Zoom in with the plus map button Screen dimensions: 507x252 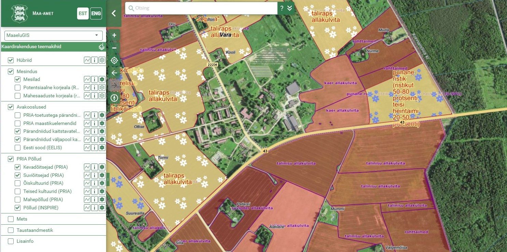tap(114, 35)
